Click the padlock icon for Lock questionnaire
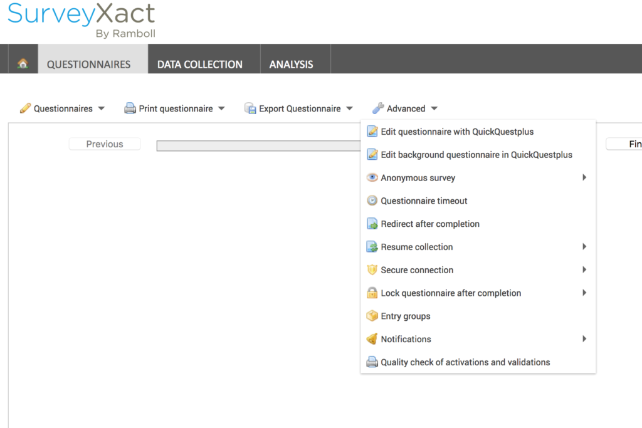642x428 pixels. point(372,293)
